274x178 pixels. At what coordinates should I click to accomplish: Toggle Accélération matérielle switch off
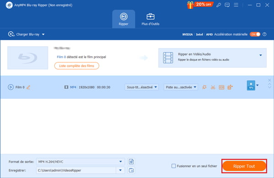point(255,34)
